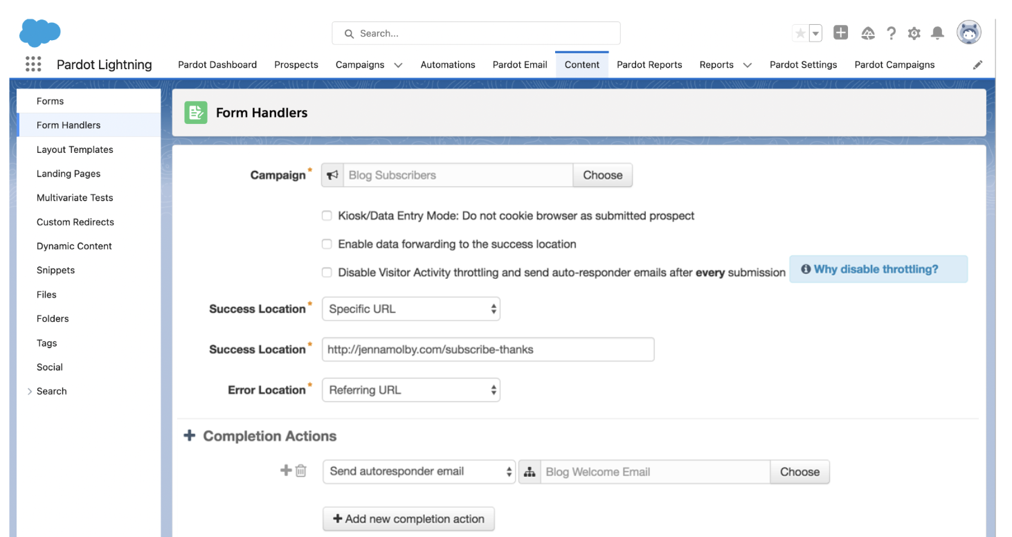Click Choose next to Blog Welcome Email

tap(799, 472)
